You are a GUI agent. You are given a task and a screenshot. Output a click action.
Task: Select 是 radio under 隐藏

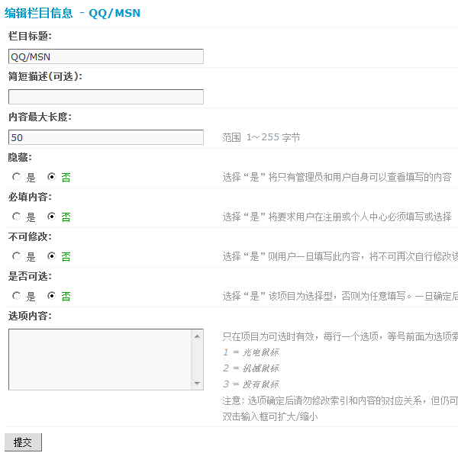click(x=16, y=177)
